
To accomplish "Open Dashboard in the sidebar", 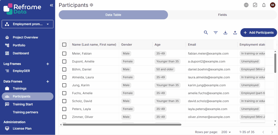I will tap(21, 53).
